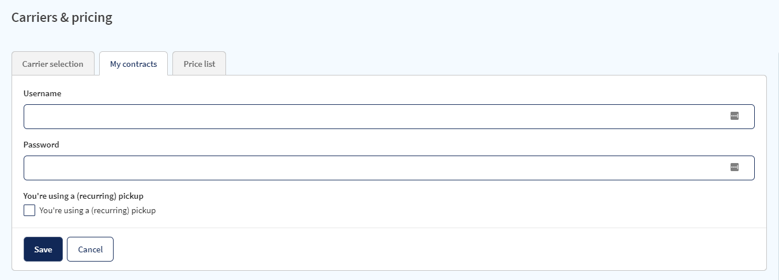The height and width of the screenshot is (280, 779).
Task: Click the recurring pickup checkbox label text
Action: pos(97,211)
